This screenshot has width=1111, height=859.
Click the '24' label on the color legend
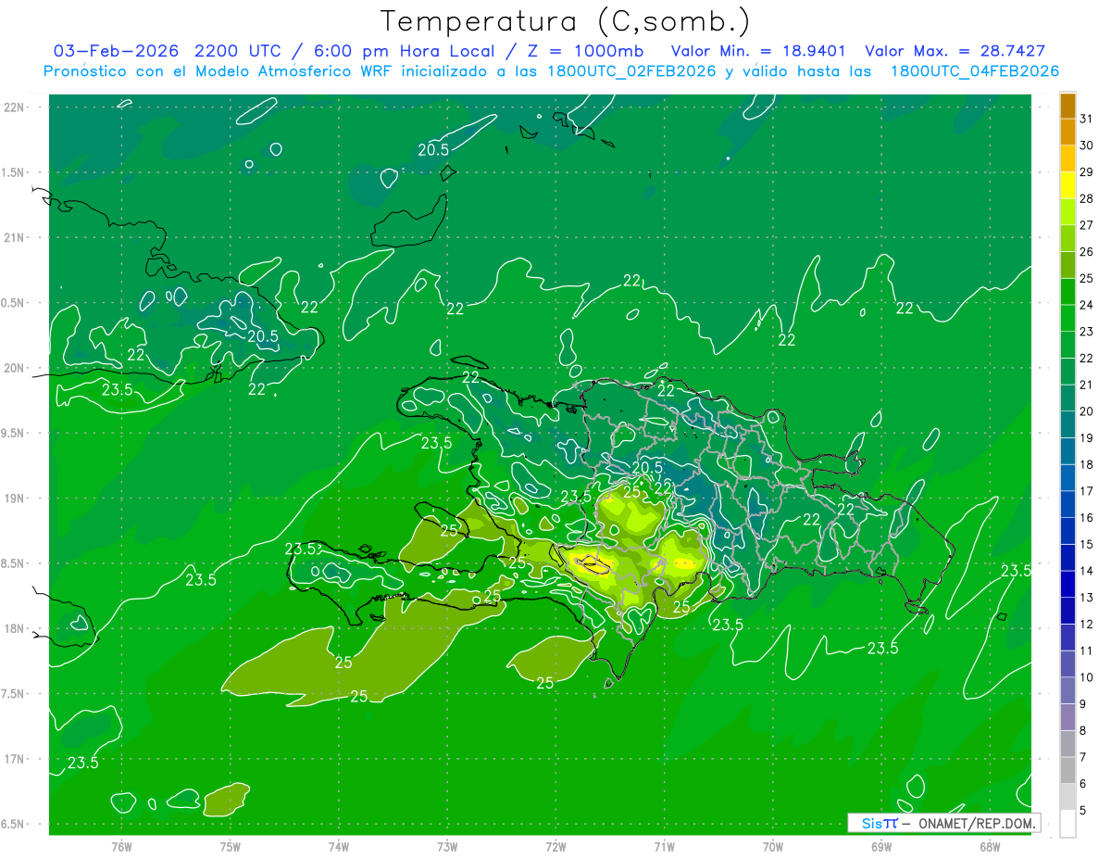[x=1086, y=305]
